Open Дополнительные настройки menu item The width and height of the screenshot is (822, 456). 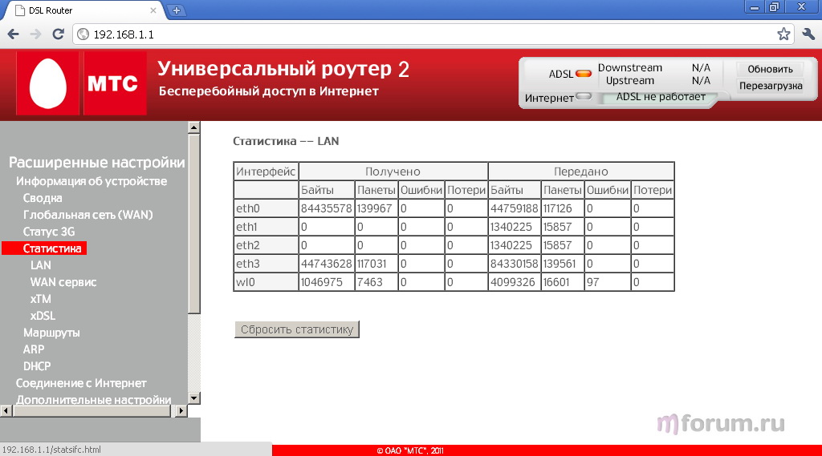tap(93, 400)
